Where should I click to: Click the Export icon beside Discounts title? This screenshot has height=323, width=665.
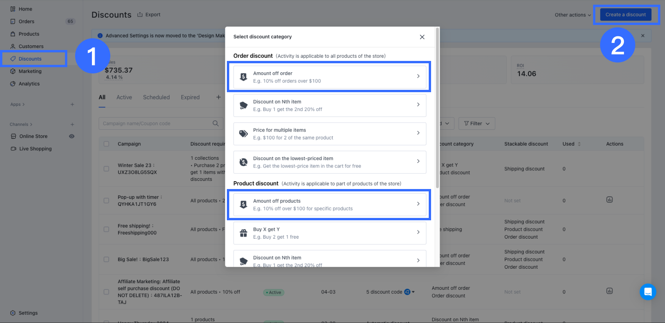[x=140, y=15]
